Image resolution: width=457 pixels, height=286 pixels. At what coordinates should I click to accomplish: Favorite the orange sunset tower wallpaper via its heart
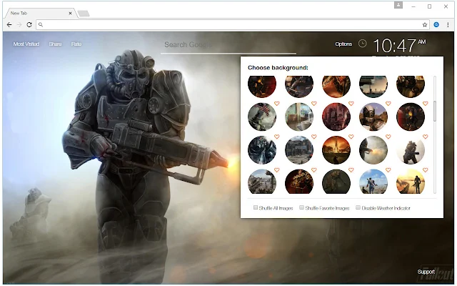[x=351, y=137]
